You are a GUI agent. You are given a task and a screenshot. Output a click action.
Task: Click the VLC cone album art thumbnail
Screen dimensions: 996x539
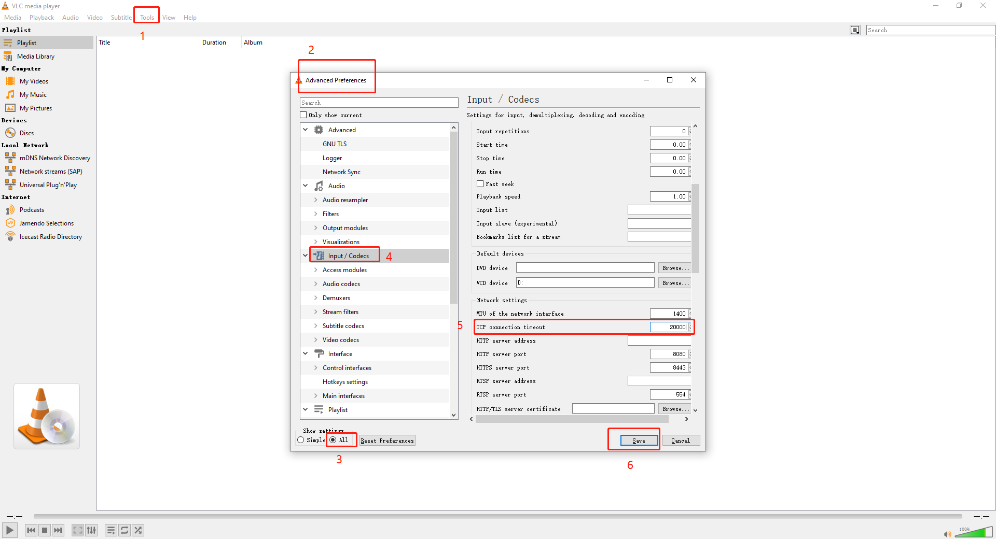(x=47, y=416)
